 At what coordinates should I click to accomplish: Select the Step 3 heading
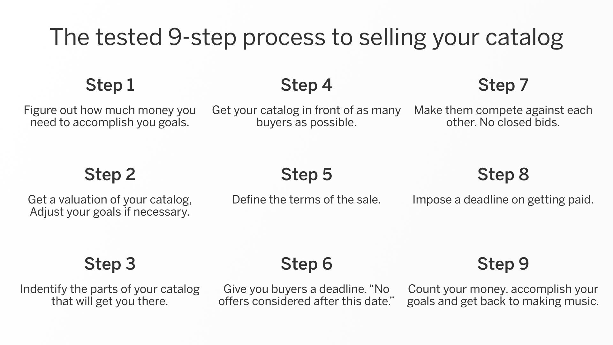(x=110, y=264)
